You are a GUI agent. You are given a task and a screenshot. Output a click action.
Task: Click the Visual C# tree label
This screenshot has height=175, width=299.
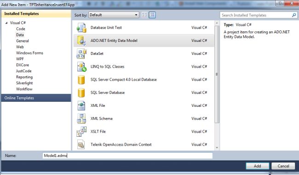pyautogui.click(x=18, y=23)
